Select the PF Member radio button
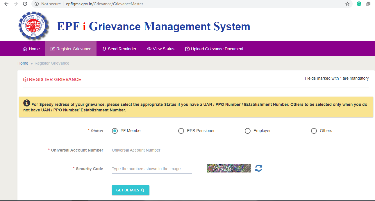The width and height of the screenshot is (375, 201). click(115, 131)
